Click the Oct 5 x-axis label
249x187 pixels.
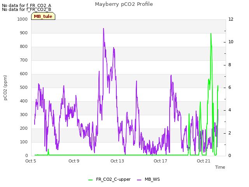click(x=31, y=161)
